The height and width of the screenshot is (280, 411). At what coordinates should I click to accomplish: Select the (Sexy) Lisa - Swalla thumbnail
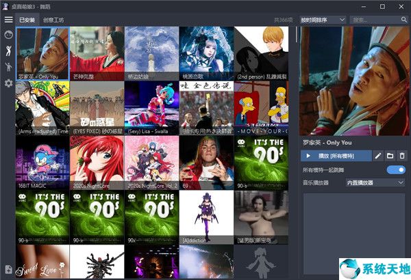tap(151, 108)
